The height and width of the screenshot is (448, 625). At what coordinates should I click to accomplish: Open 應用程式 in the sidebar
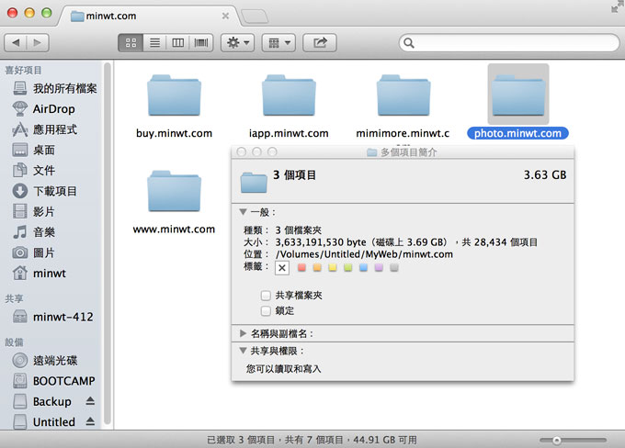tap(45, 129)
